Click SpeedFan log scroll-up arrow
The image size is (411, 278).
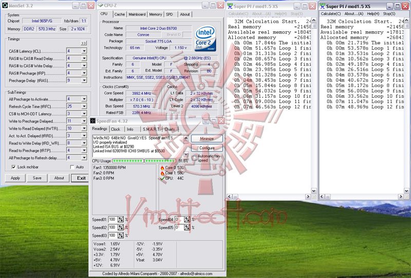[186, 137]
